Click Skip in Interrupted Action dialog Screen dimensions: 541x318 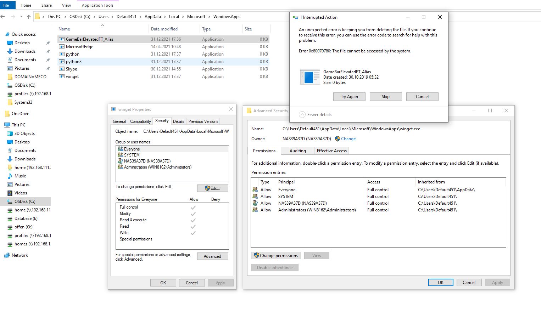[386, 97]
